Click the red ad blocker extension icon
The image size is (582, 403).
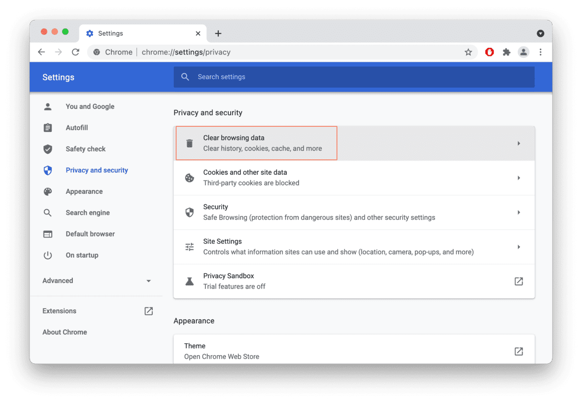pyautogui.click(x=489, y=52)
